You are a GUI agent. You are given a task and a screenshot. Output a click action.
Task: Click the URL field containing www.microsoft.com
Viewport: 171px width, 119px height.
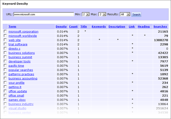click(x=44, y=14)
